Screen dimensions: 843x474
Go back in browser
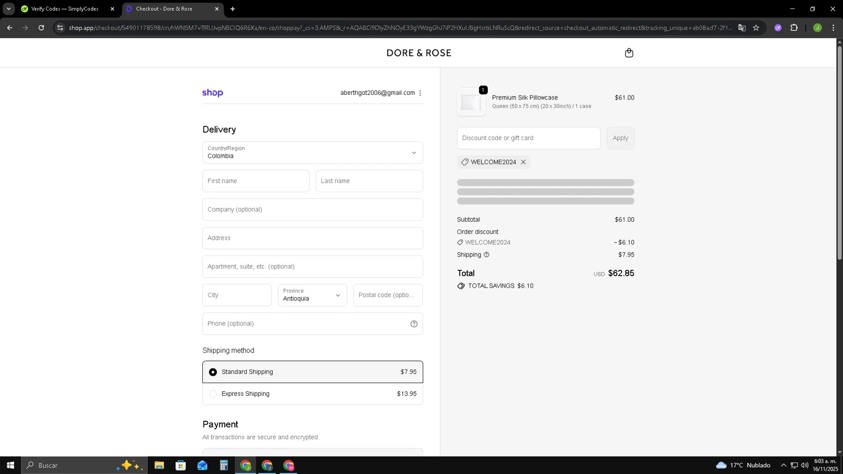pos(10,28)
